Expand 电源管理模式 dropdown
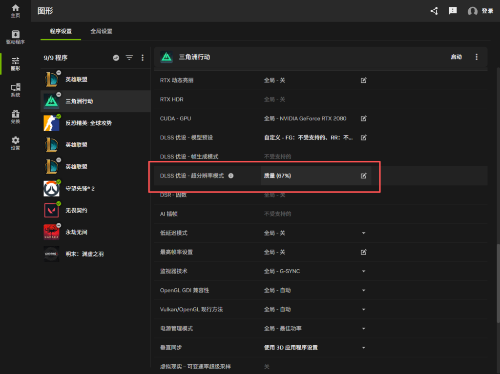The width and height of the screenshot is (500, 374). (x=363, y=329)
